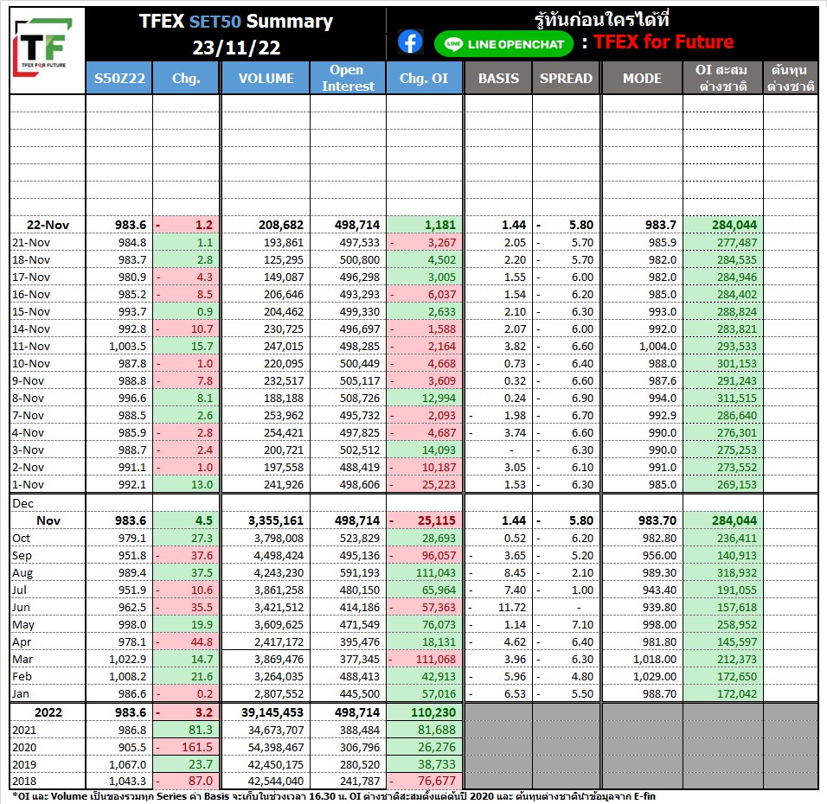The image size is (827, 804).
Task: Click Chg. OI value 111,068
Action: point(436,660)
